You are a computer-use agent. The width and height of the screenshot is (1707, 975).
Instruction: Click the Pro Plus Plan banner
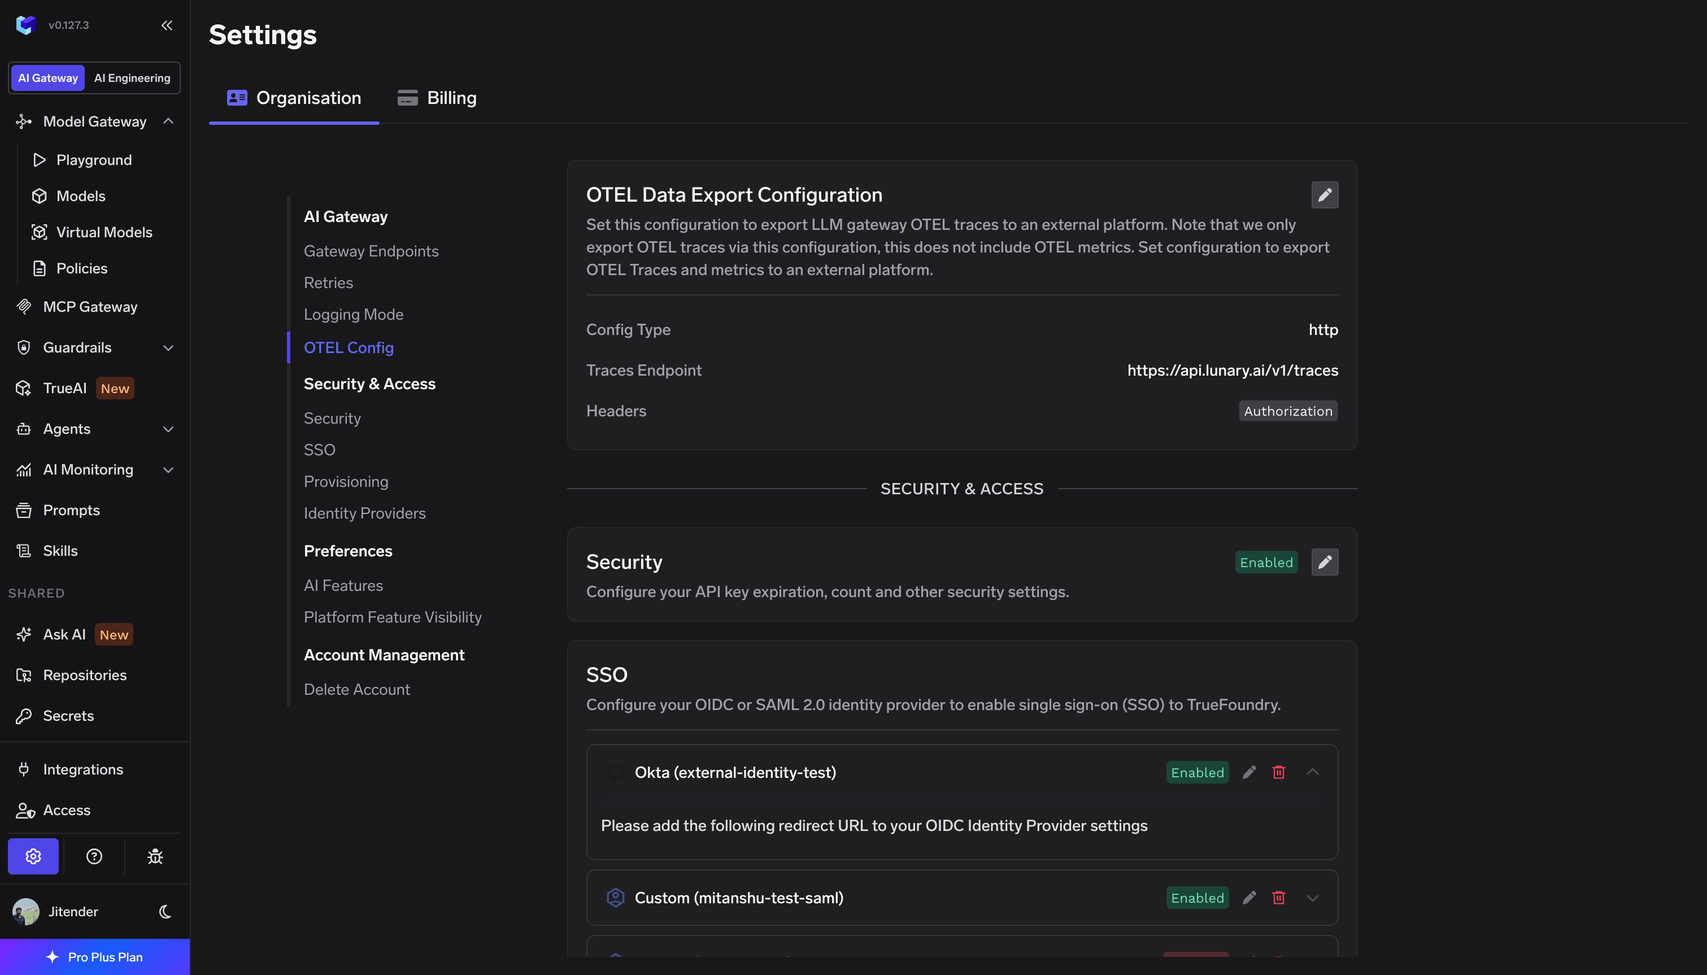click(94, 957)
